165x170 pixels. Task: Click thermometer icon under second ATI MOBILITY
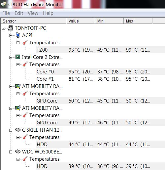point(25,115)
